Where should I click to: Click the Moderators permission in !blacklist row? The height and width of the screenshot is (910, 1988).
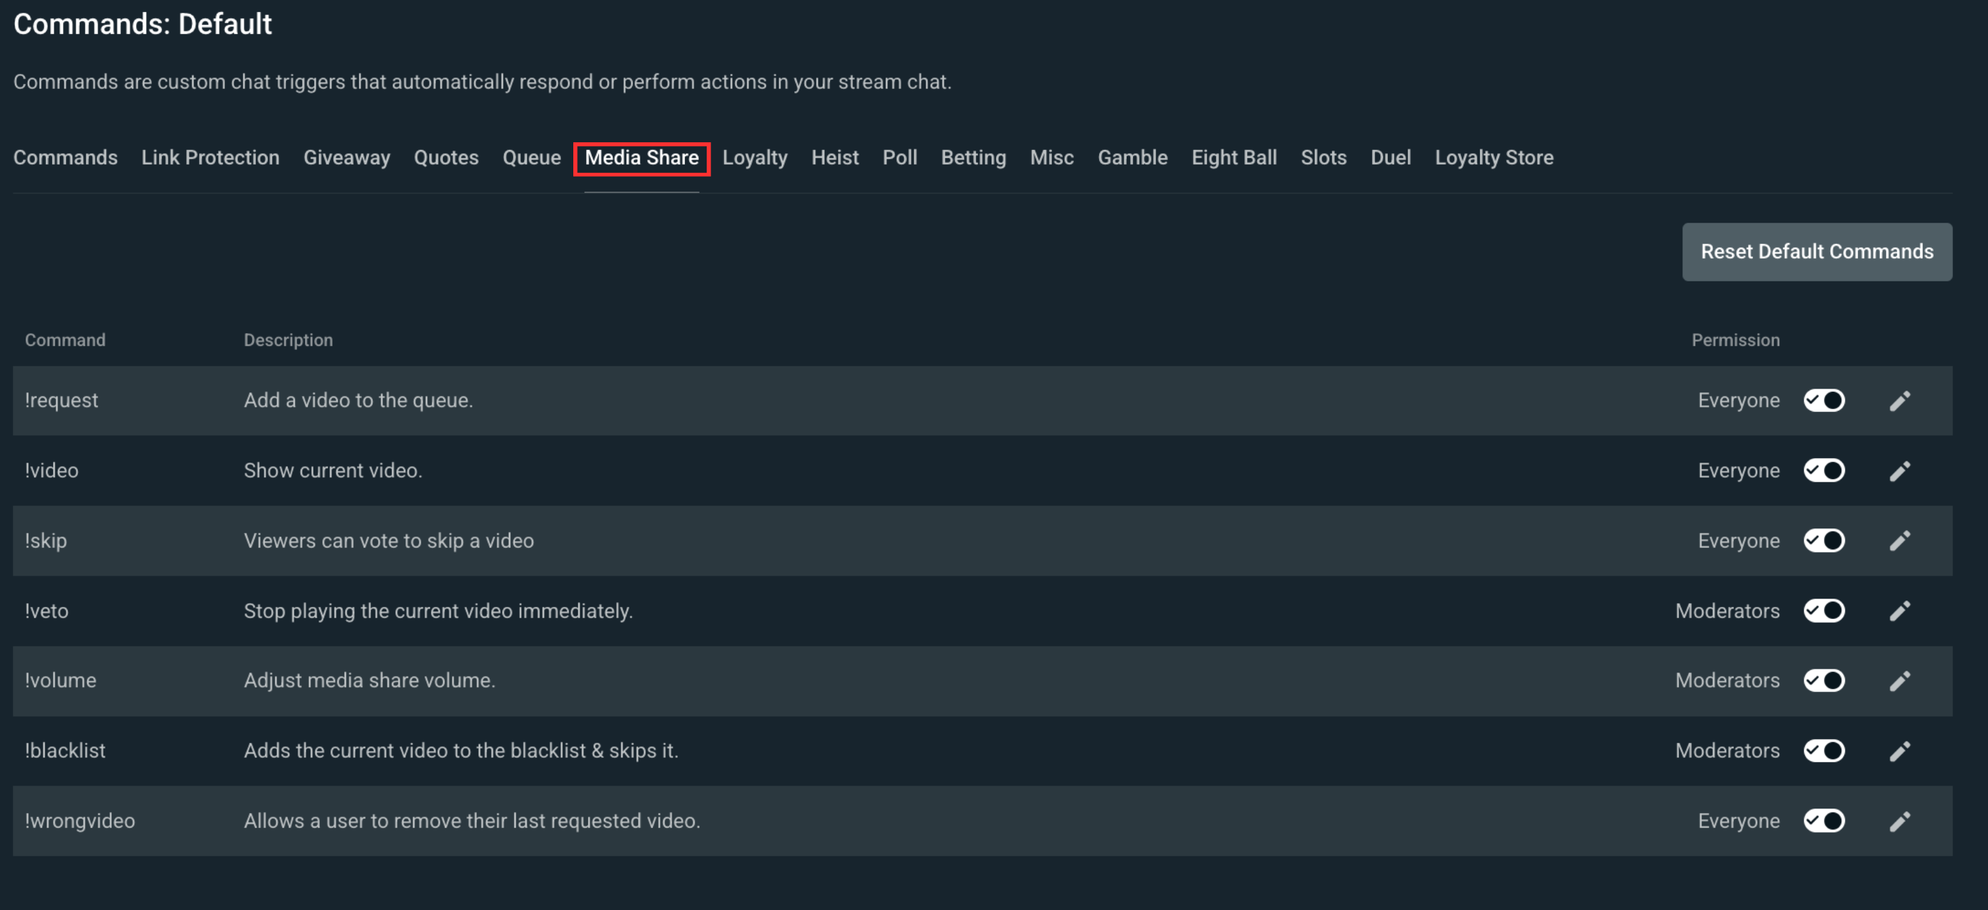[1727, 751]
